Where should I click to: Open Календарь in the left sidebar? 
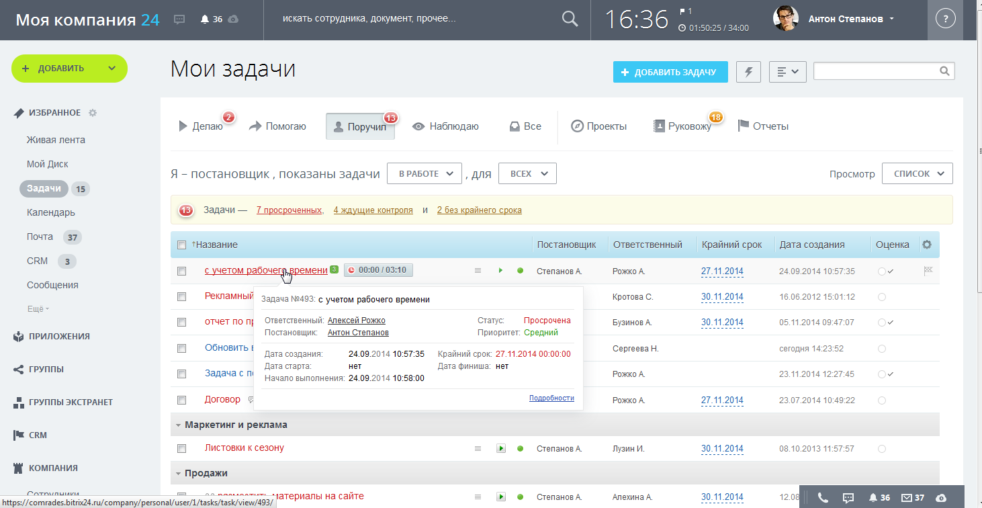(x=51, y=212)
